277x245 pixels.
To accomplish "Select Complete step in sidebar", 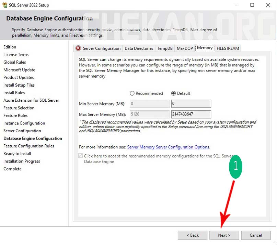I will 12,169.
